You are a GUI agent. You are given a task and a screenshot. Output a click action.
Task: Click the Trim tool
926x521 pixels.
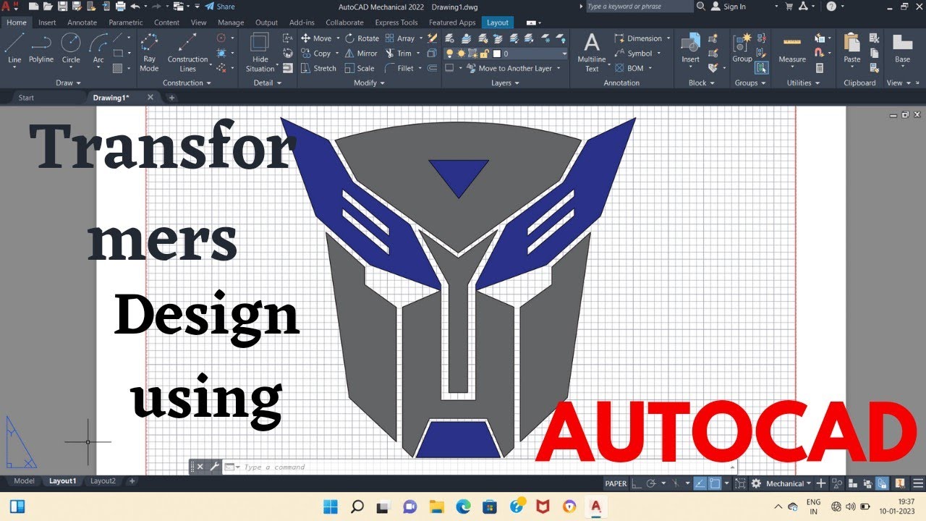click(399, 54)
